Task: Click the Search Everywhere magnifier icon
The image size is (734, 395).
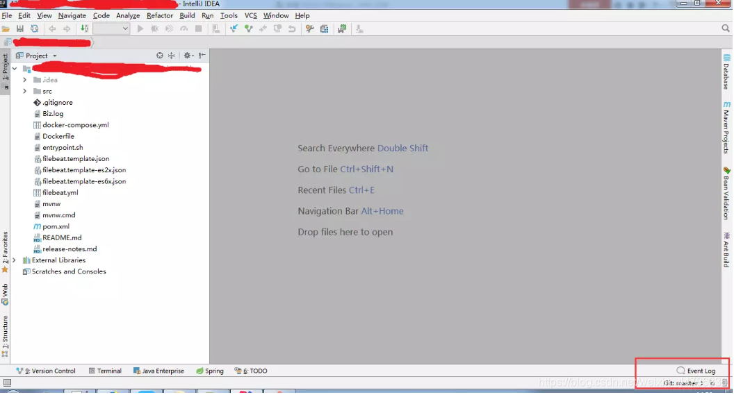Action: [x=726, y=28]
